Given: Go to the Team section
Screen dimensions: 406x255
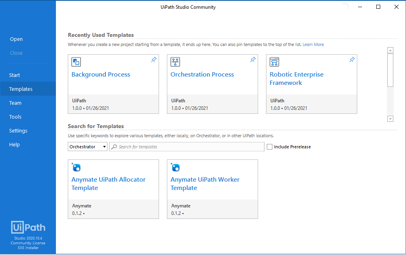Looking at the screenshot, I should (15, 103).
